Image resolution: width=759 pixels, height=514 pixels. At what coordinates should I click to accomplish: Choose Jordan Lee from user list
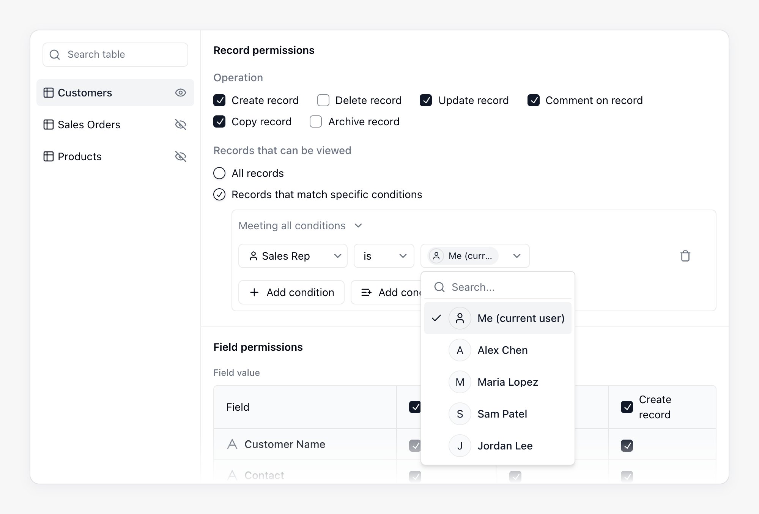[x=498, y=446]
